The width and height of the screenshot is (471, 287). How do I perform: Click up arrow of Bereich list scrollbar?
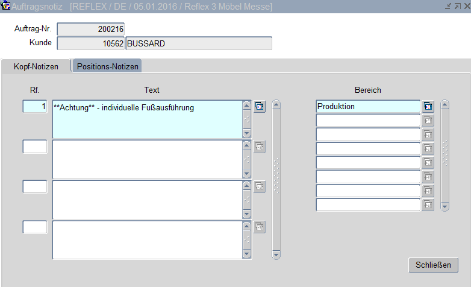[445, 104]
